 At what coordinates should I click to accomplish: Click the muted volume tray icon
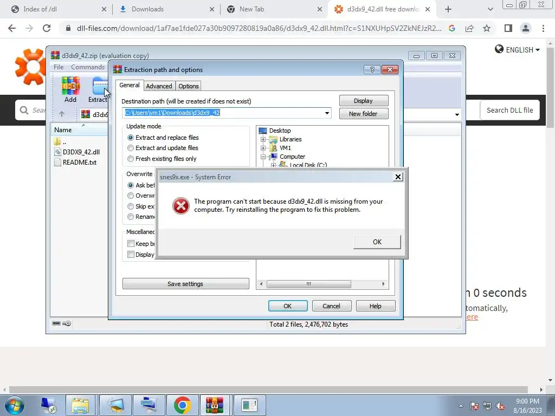(500, 406)
